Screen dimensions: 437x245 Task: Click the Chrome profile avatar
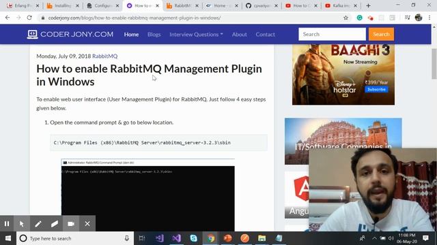pos(419,18)
